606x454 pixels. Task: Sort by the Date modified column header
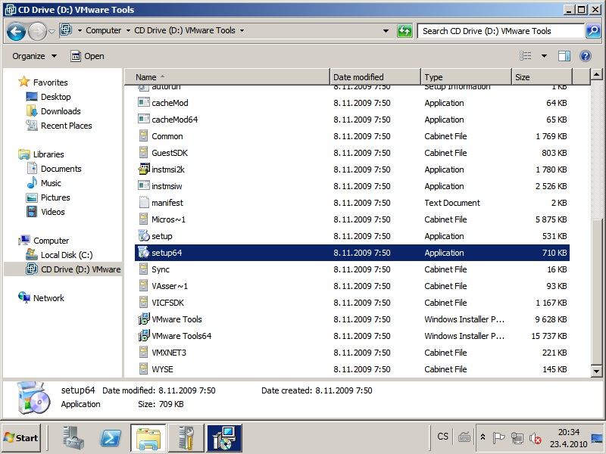tap(375, 77)
